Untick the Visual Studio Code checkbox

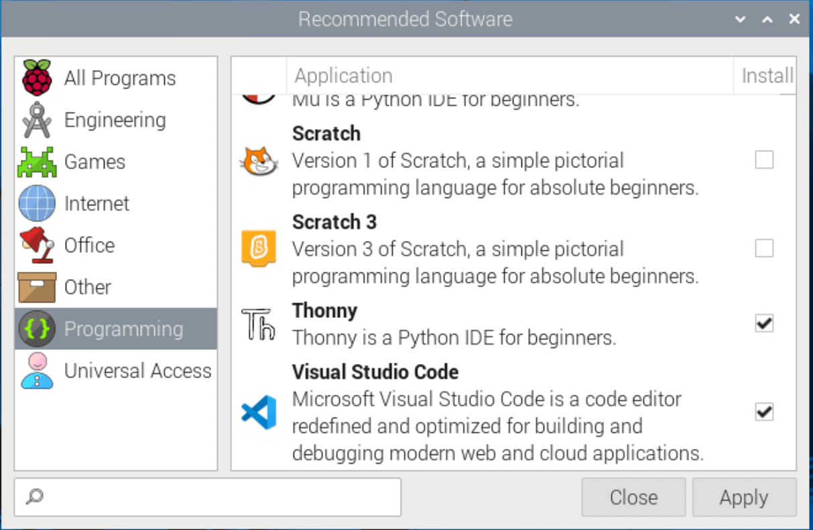click(x=764, y=412)
